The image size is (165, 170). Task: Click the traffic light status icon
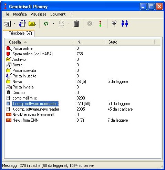tap(101, 23)
